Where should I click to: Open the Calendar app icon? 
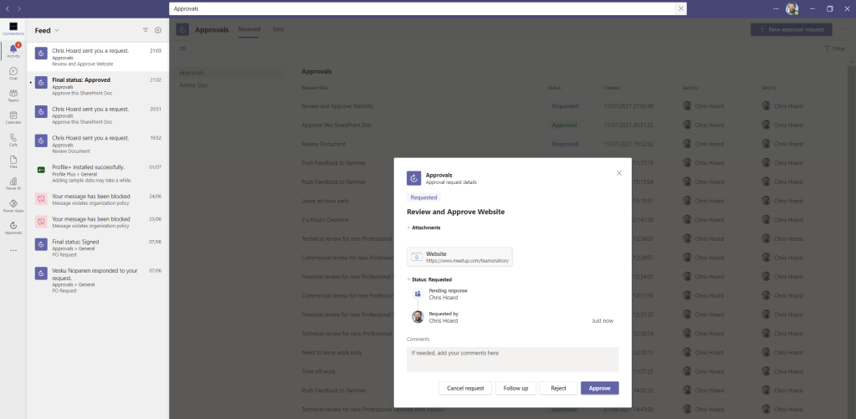[13, 116]
